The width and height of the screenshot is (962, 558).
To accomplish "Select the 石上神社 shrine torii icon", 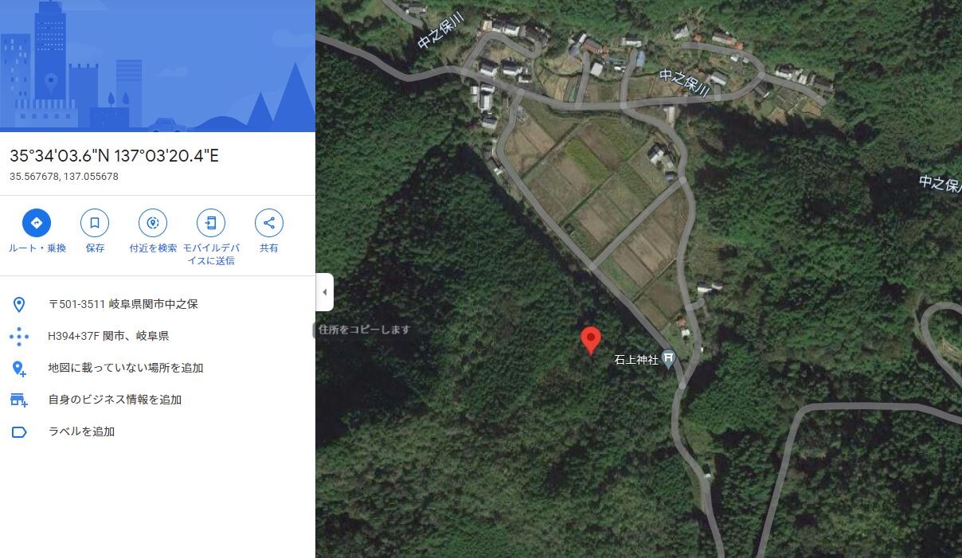I will (669, 360).
